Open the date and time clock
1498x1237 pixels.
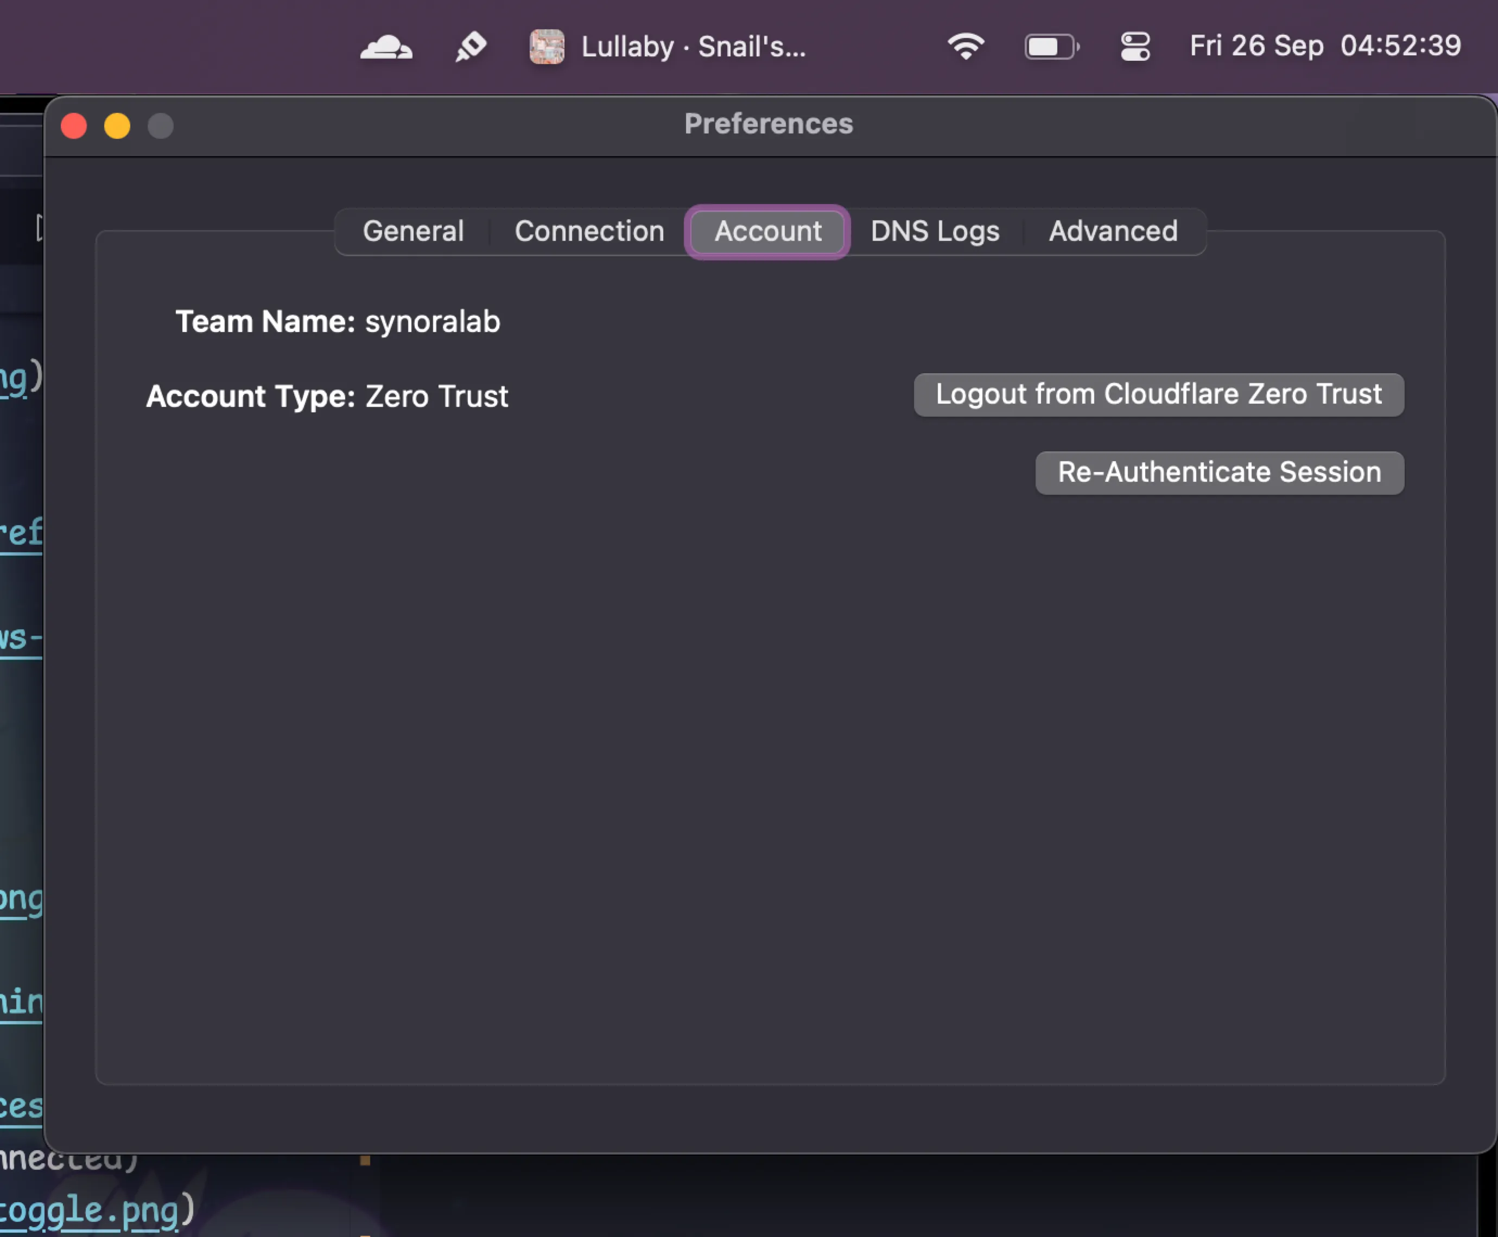(x=1325, y=46)
